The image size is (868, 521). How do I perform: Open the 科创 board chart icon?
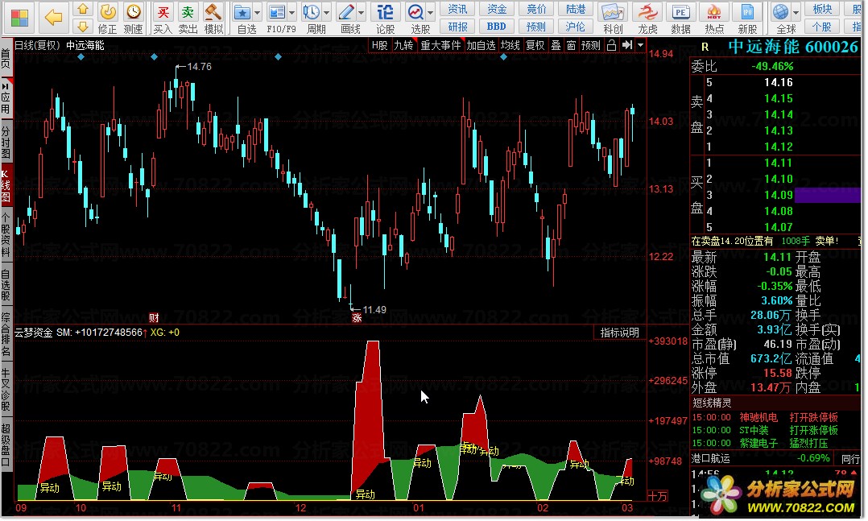(613, 19)
